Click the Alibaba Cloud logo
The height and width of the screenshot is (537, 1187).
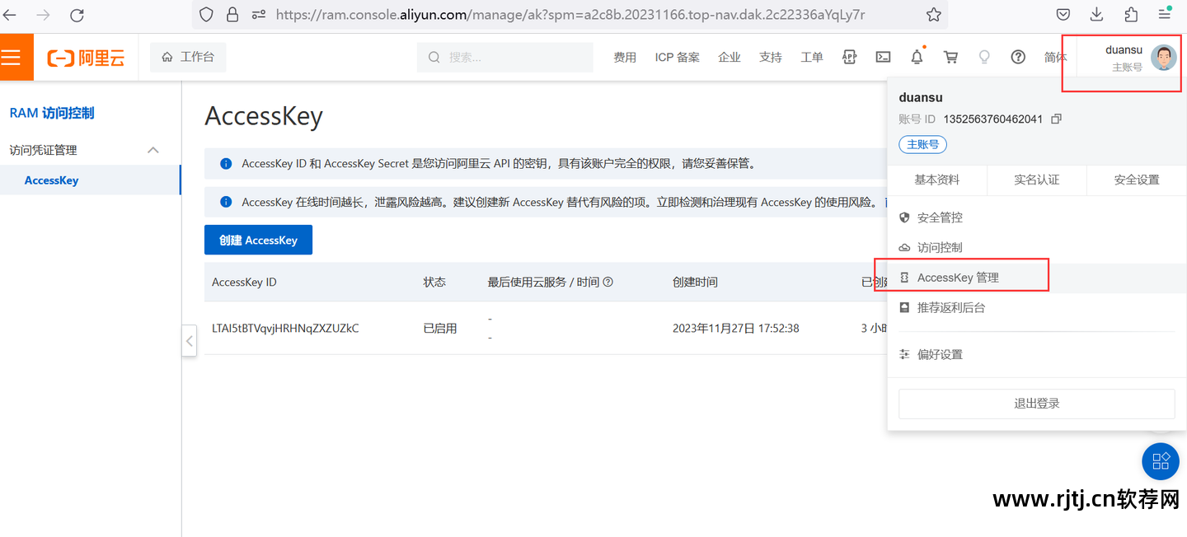86,58
